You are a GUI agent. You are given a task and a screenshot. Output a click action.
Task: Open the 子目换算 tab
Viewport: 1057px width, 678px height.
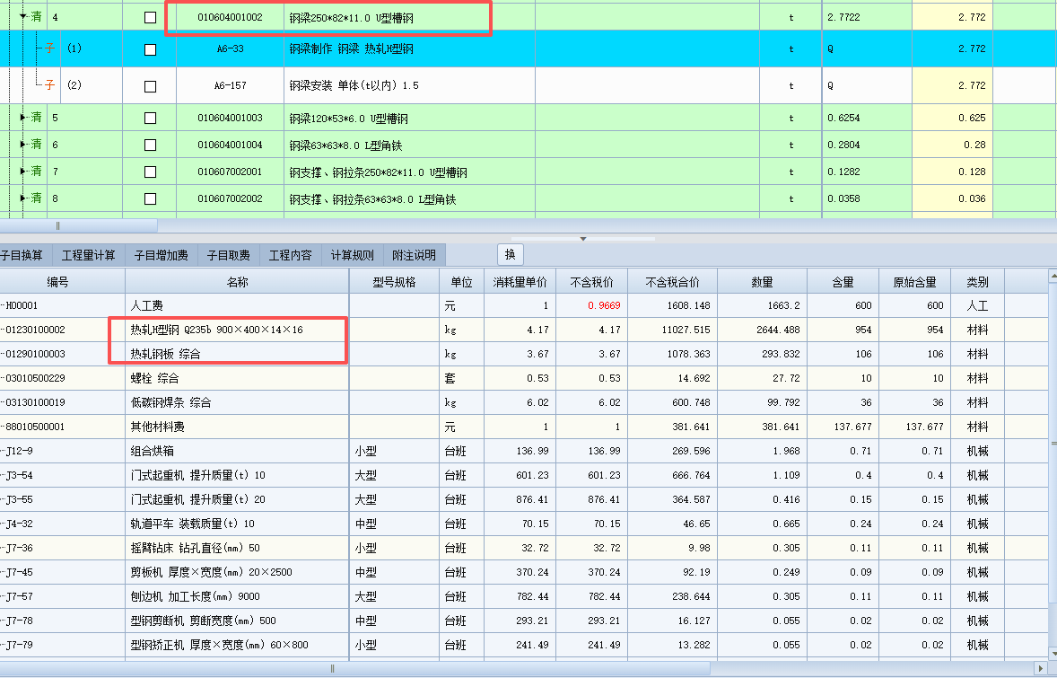[23, 255]
